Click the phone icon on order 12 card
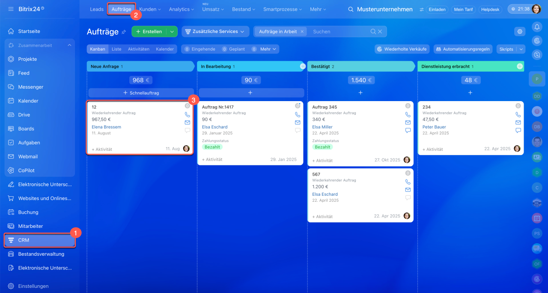Image resolution: width=548 pixels, height=293 pixels. [187, 114]
